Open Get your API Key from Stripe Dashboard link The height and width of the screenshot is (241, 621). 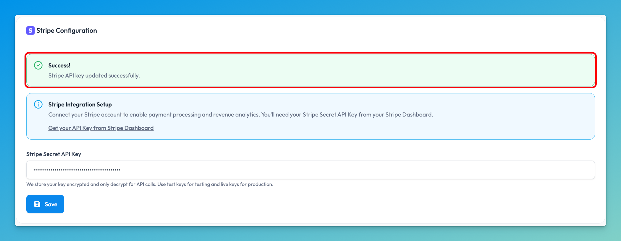(x=101, y=128)
